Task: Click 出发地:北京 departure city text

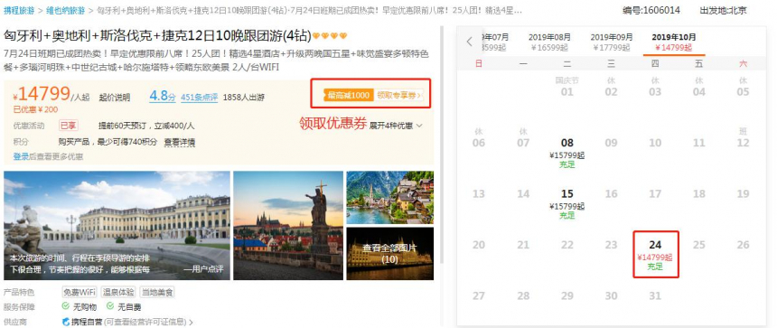Action: (x=723, y=11)
